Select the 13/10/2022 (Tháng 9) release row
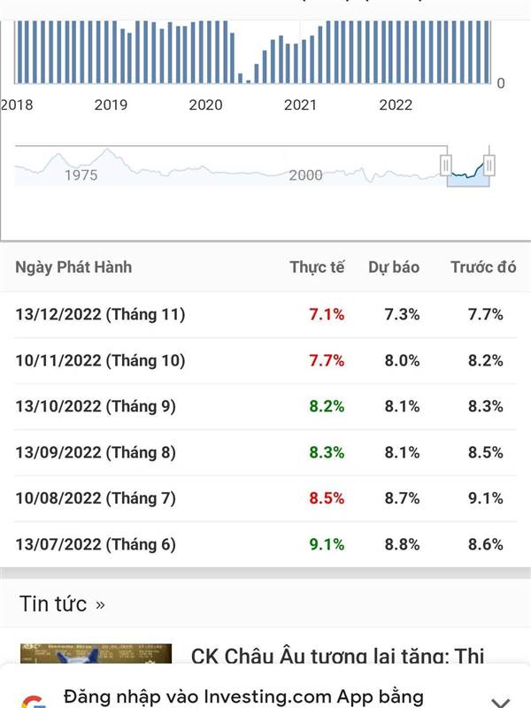Screen dimensions: 531x708 265,406
